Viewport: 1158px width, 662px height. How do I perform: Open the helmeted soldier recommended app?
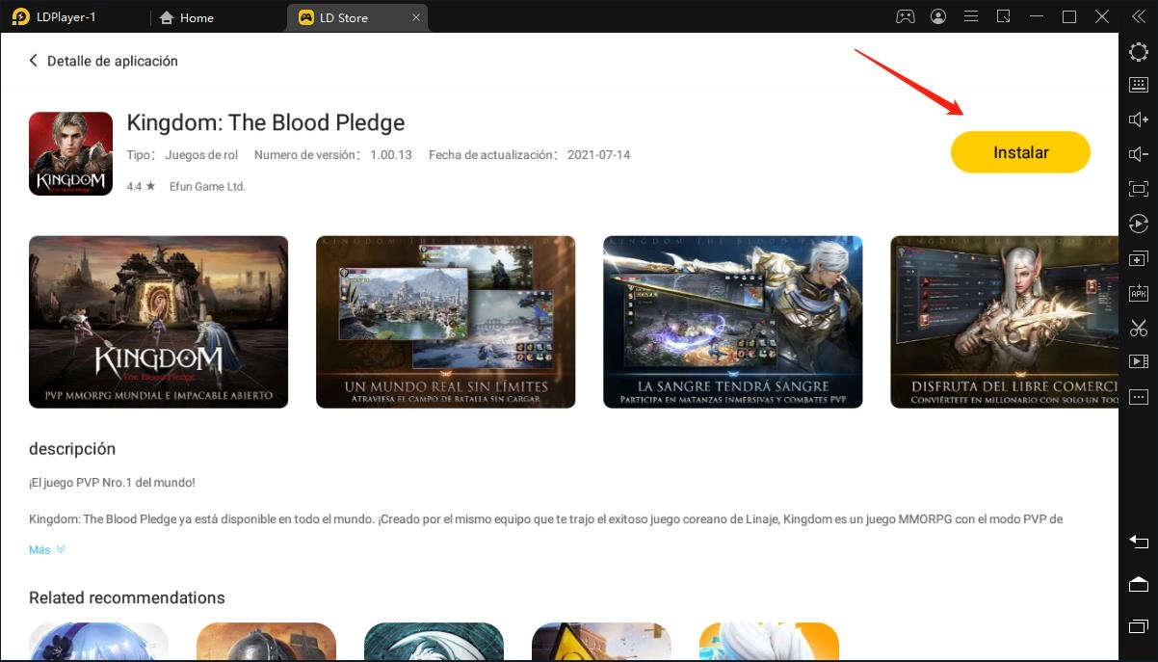coord(266,642)
